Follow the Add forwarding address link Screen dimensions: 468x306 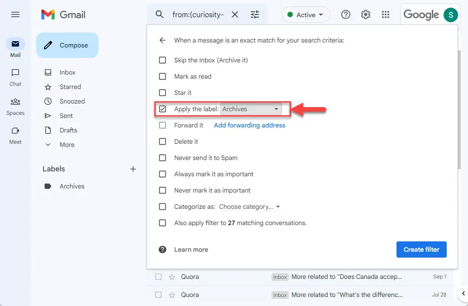tap(249, 126)
